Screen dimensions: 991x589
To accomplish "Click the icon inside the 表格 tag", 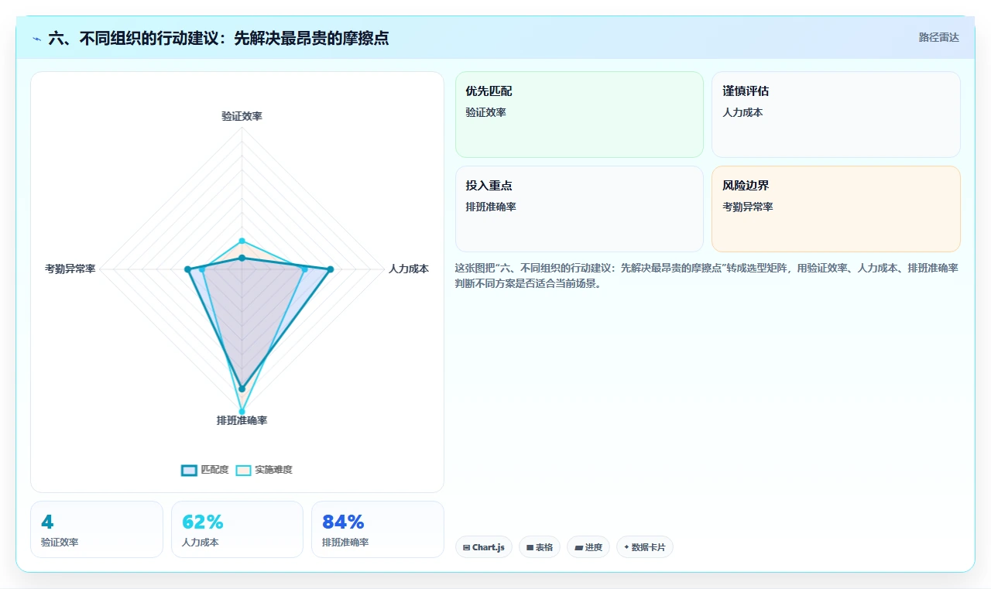I will tap(530, 548).
